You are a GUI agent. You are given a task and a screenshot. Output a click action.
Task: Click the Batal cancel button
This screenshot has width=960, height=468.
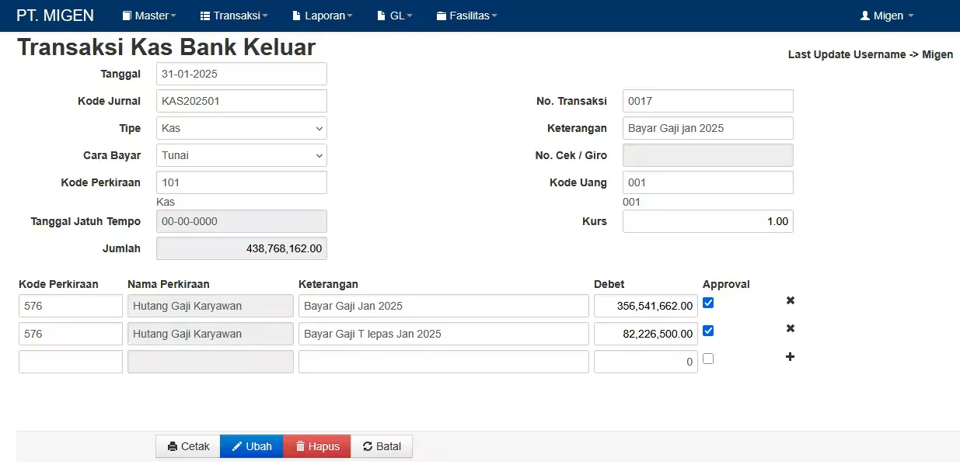point(382,446)
